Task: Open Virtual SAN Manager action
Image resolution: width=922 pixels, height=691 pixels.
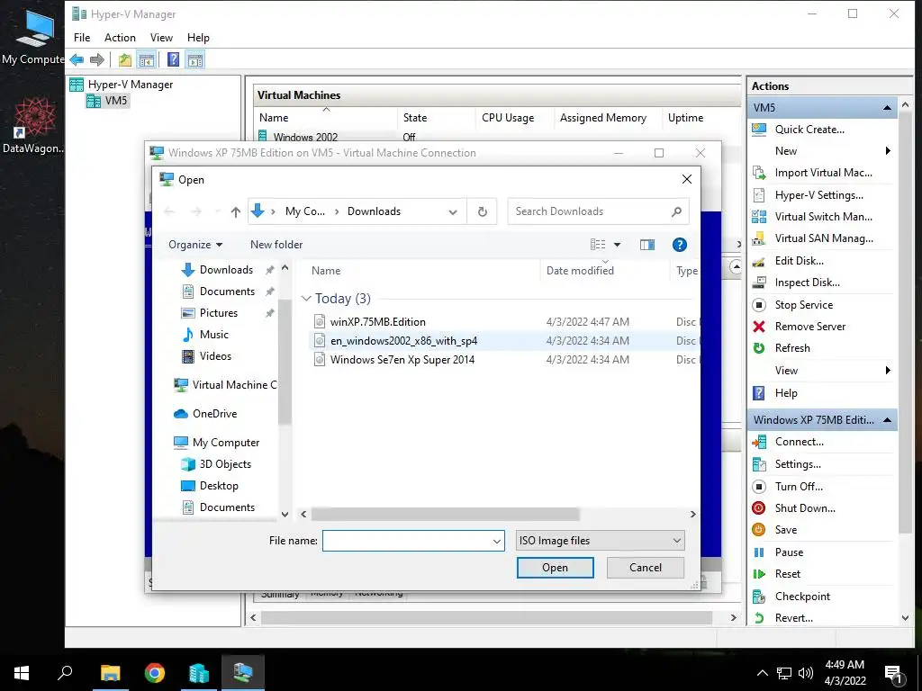Action: (x=824, y=238)
